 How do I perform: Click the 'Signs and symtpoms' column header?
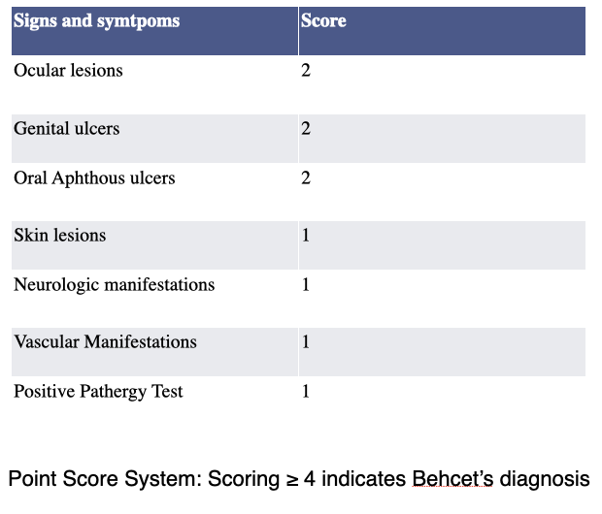pos(97,21)
